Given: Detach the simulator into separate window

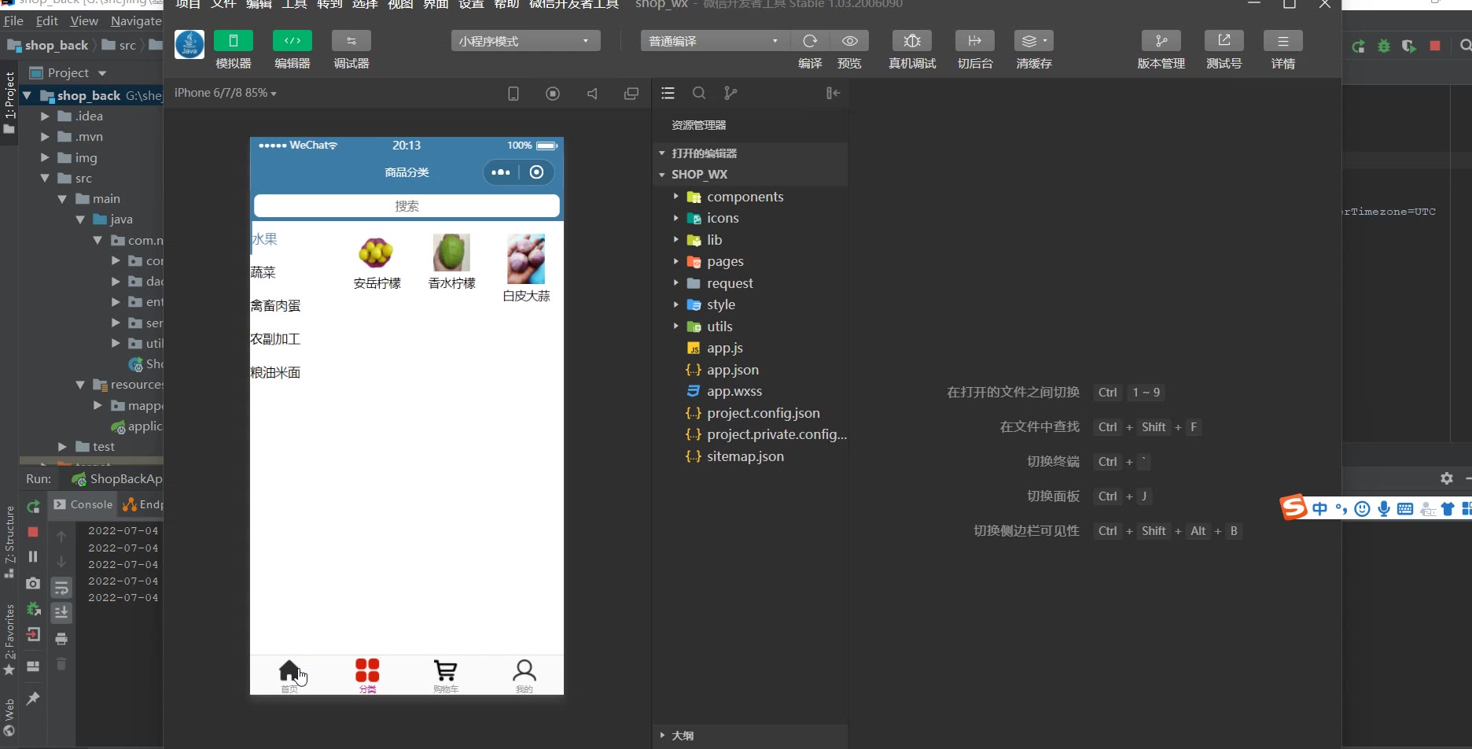Looking at the screenshot, I should pos(631,94).
